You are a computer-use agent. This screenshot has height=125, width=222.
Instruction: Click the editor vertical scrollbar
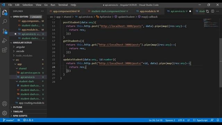click(x=221, y=63)
